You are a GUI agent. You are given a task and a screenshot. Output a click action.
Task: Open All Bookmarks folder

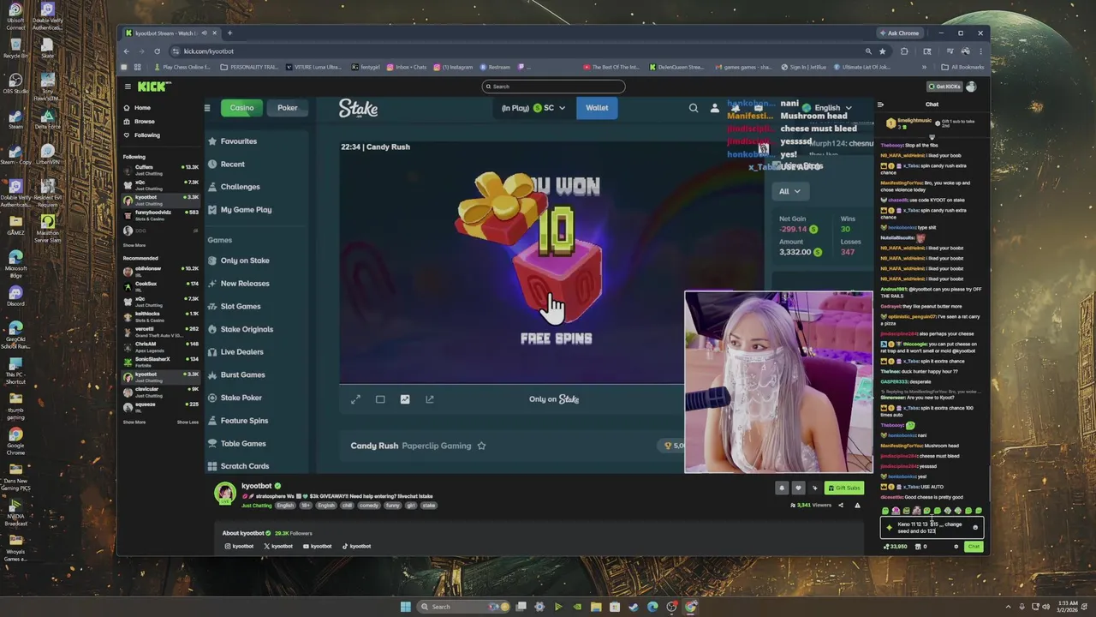(963, 67)
